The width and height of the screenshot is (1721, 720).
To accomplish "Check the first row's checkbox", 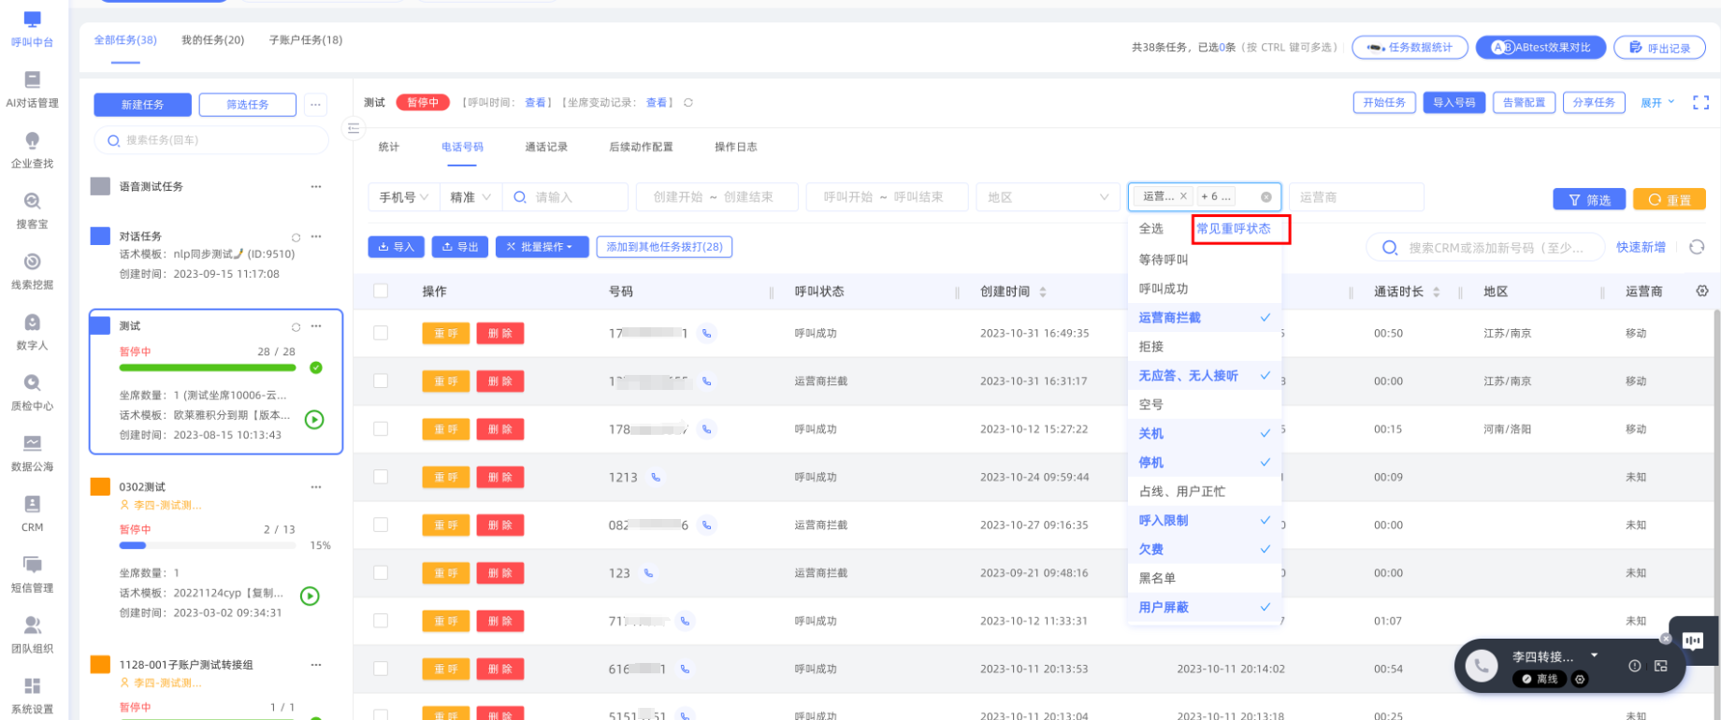I will point(381,333).
